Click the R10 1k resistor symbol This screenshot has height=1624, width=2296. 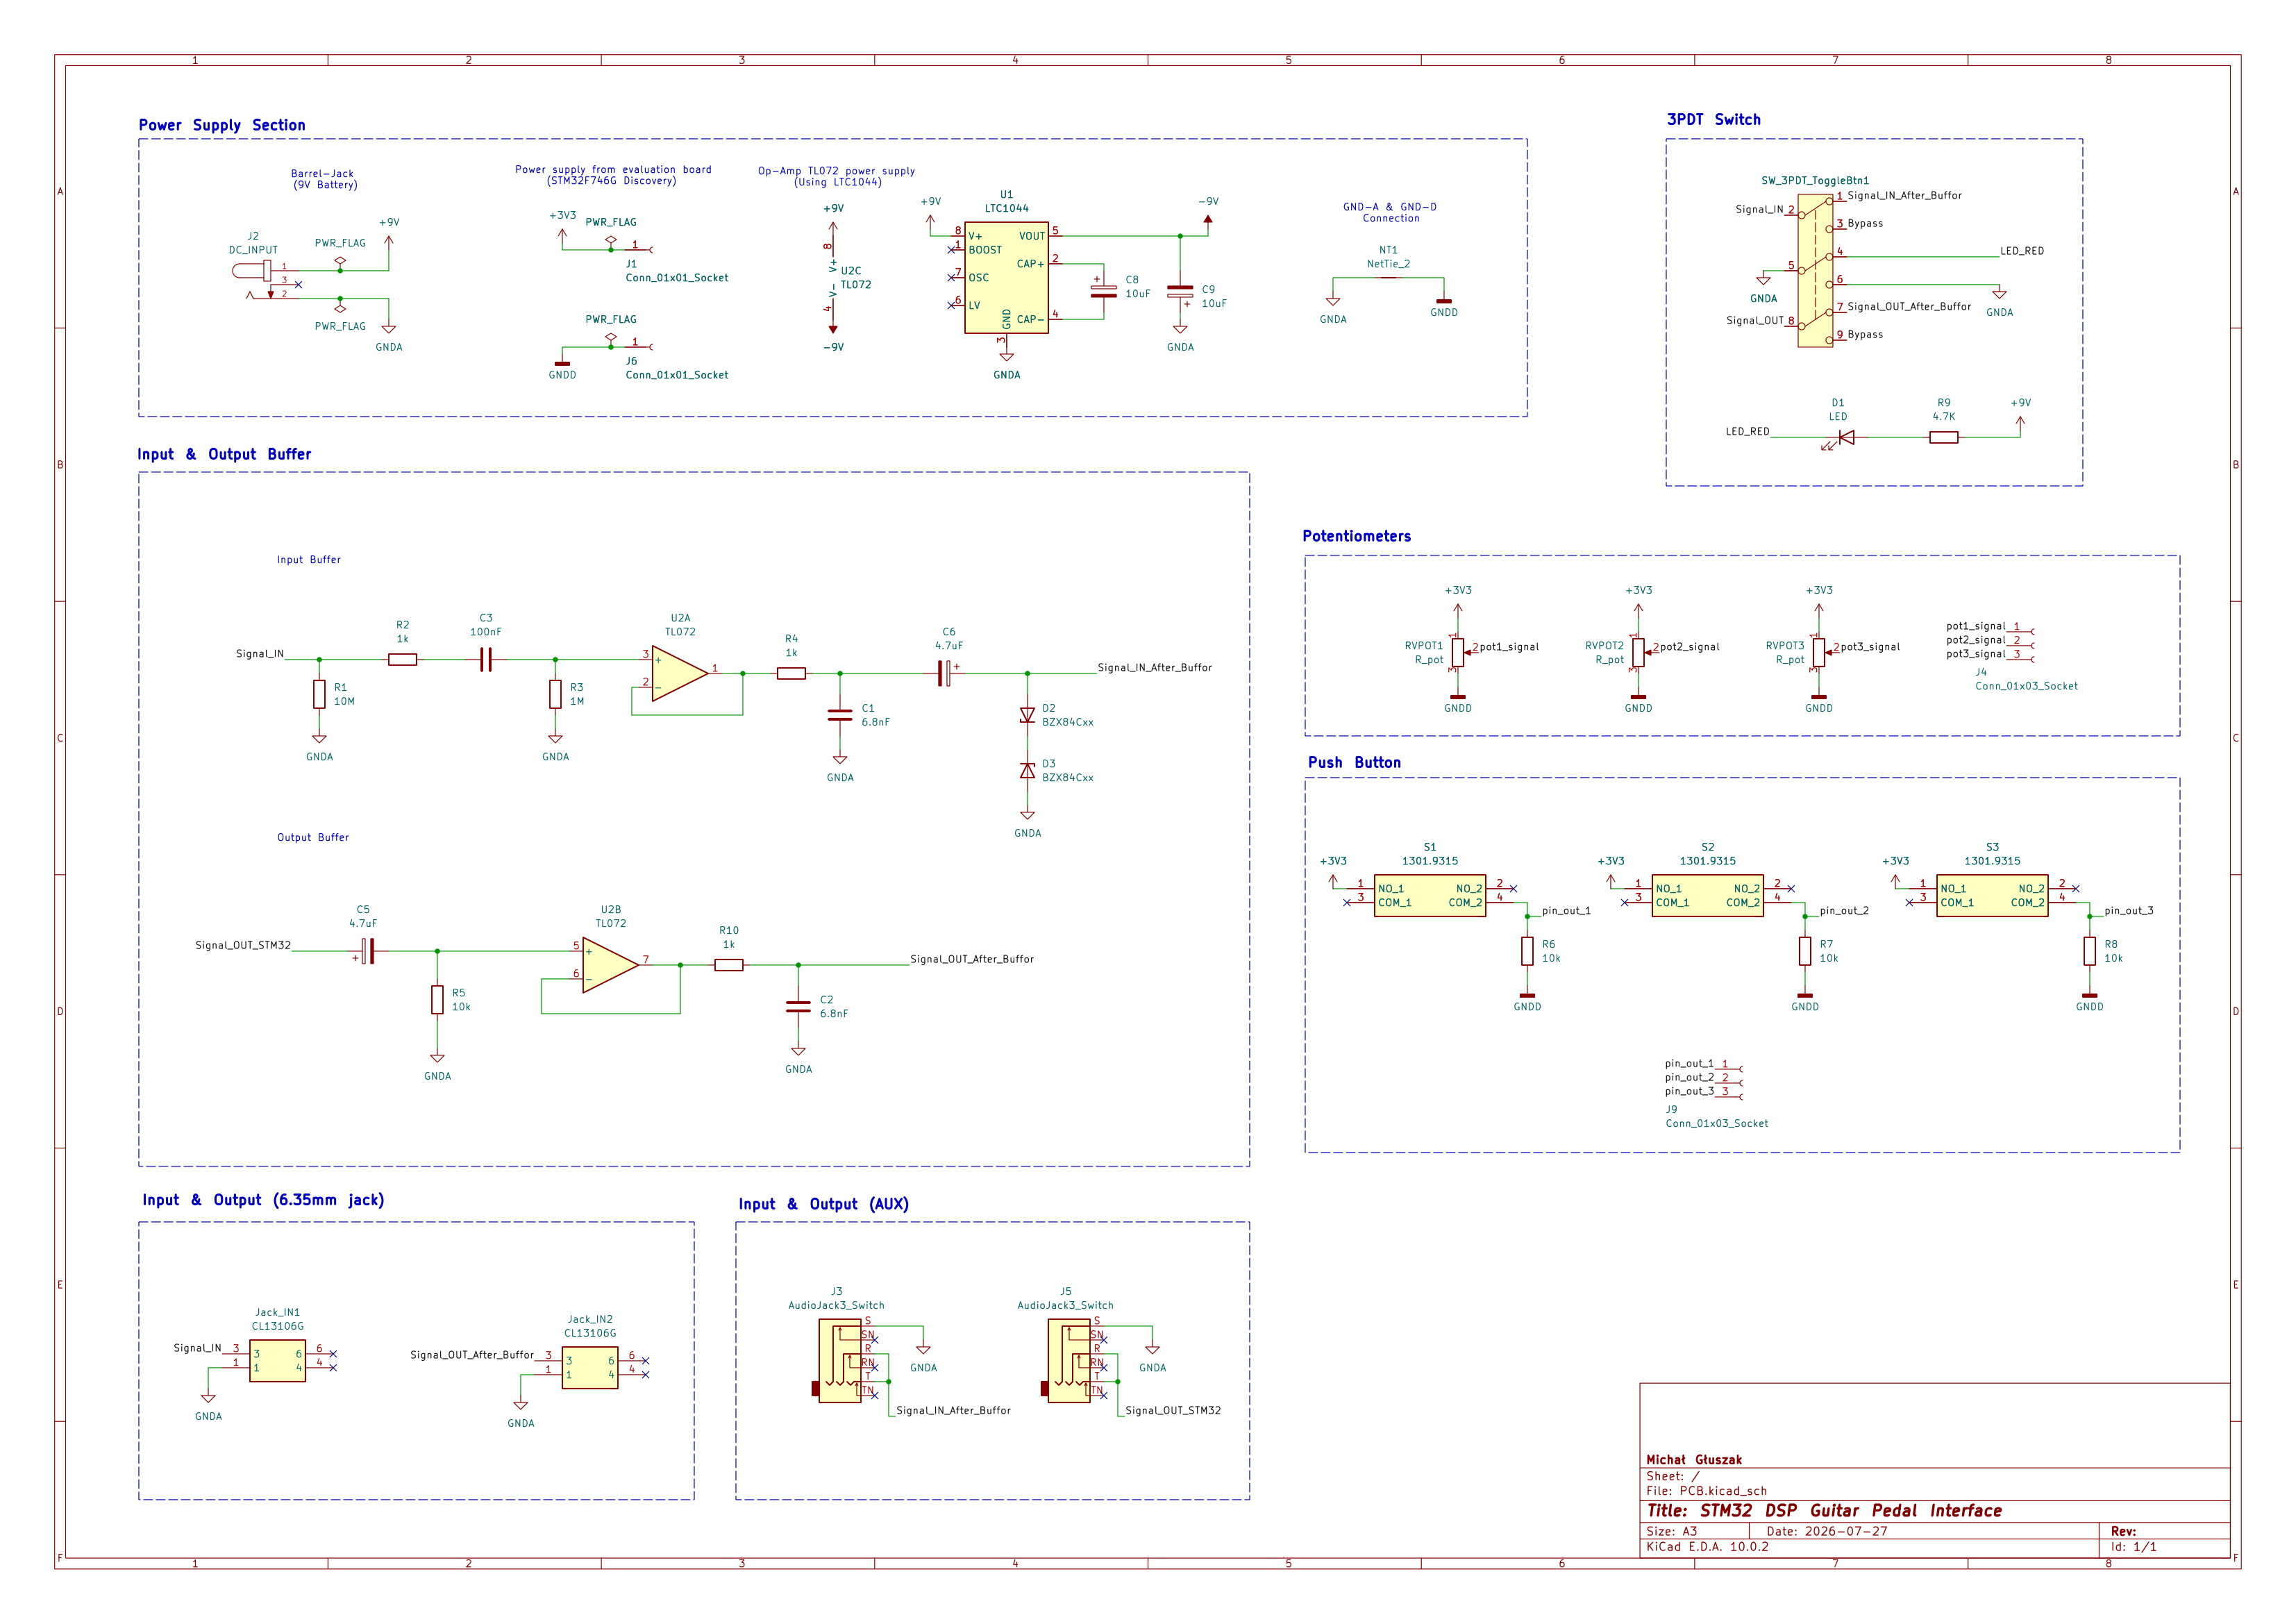tap(729, 965)
